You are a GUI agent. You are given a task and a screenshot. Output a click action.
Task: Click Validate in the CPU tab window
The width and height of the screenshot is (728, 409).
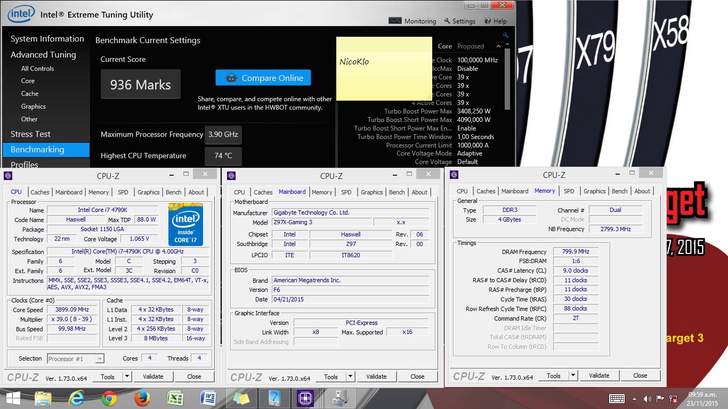pyautogui.click(x=153, y=377)
